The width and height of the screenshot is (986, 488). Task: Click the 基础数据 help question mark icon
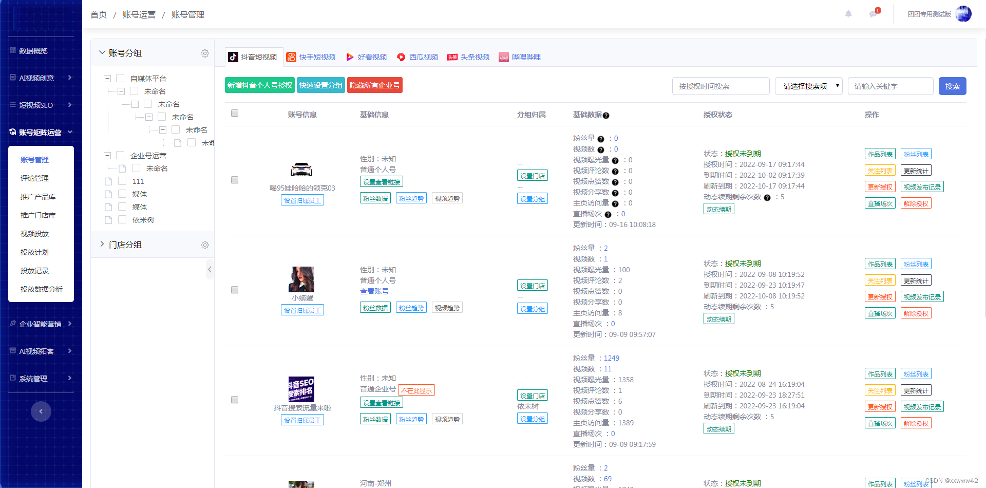click(x=606, y=116)
